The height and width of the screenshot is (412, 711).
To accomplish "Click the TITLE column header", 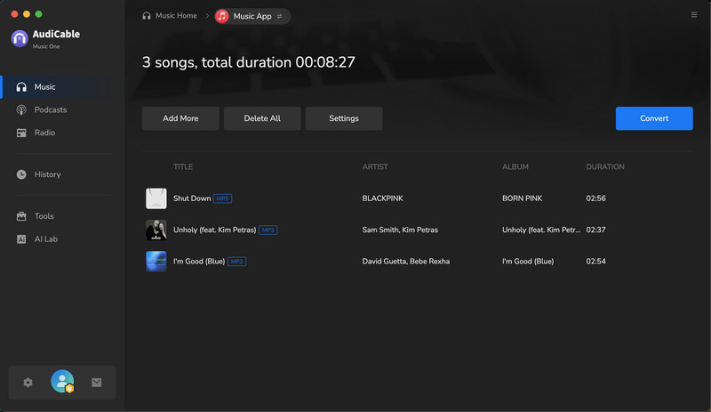I will [x=183, y=166].
